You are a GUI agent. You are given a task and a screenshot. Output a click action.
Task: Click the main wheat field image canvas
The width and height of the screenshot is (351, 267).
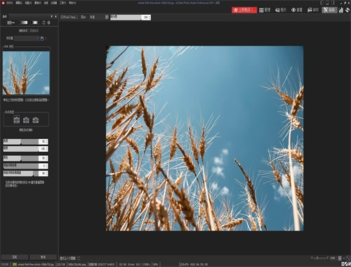205,138
